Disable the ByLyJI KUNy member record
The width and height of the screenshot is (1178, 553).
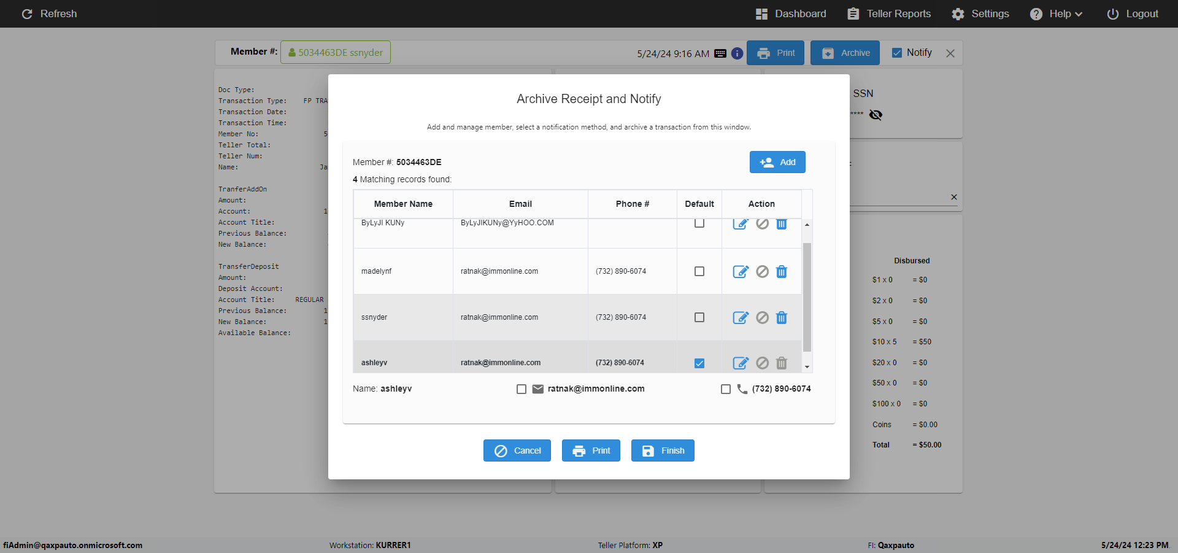coord(762,224)
